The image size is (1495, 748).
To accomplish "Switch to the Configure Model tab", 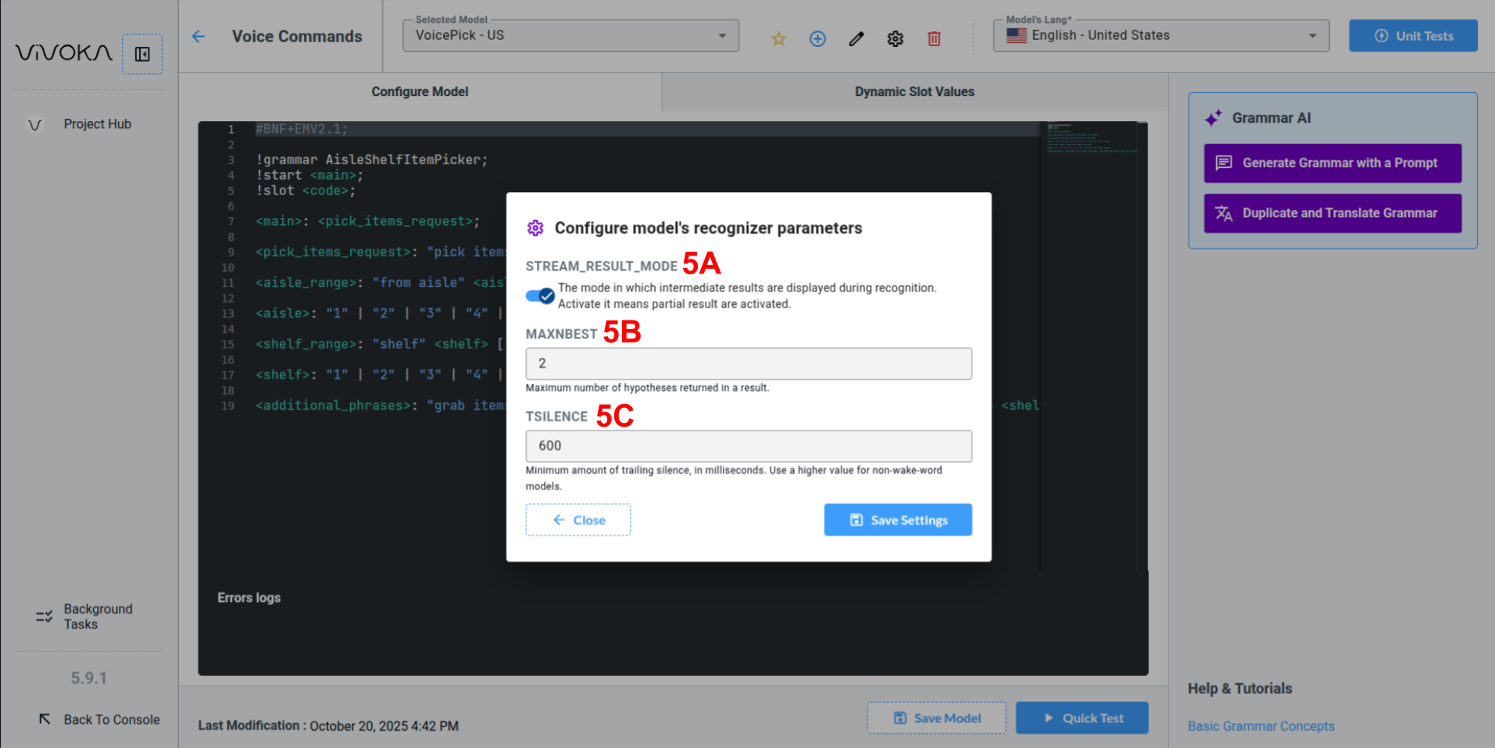I will pos(420,91).
